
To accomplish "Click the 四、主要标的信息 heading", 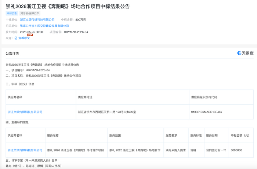I will (x=17, y=122).
